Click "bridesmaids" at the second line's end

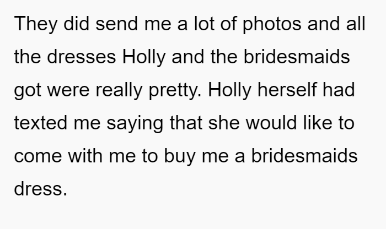coord(297,57)
